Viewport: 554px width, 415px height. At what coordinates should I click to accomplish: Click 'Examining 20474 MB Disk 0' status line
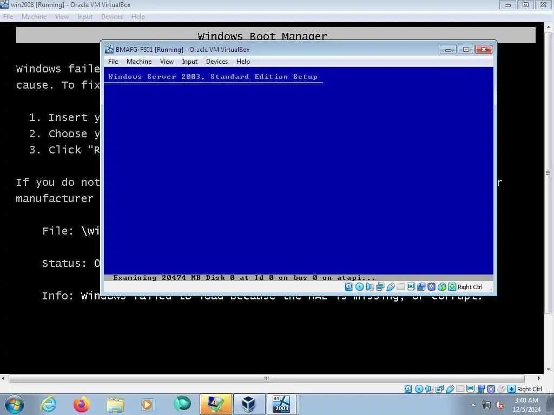tap(244, 278)
